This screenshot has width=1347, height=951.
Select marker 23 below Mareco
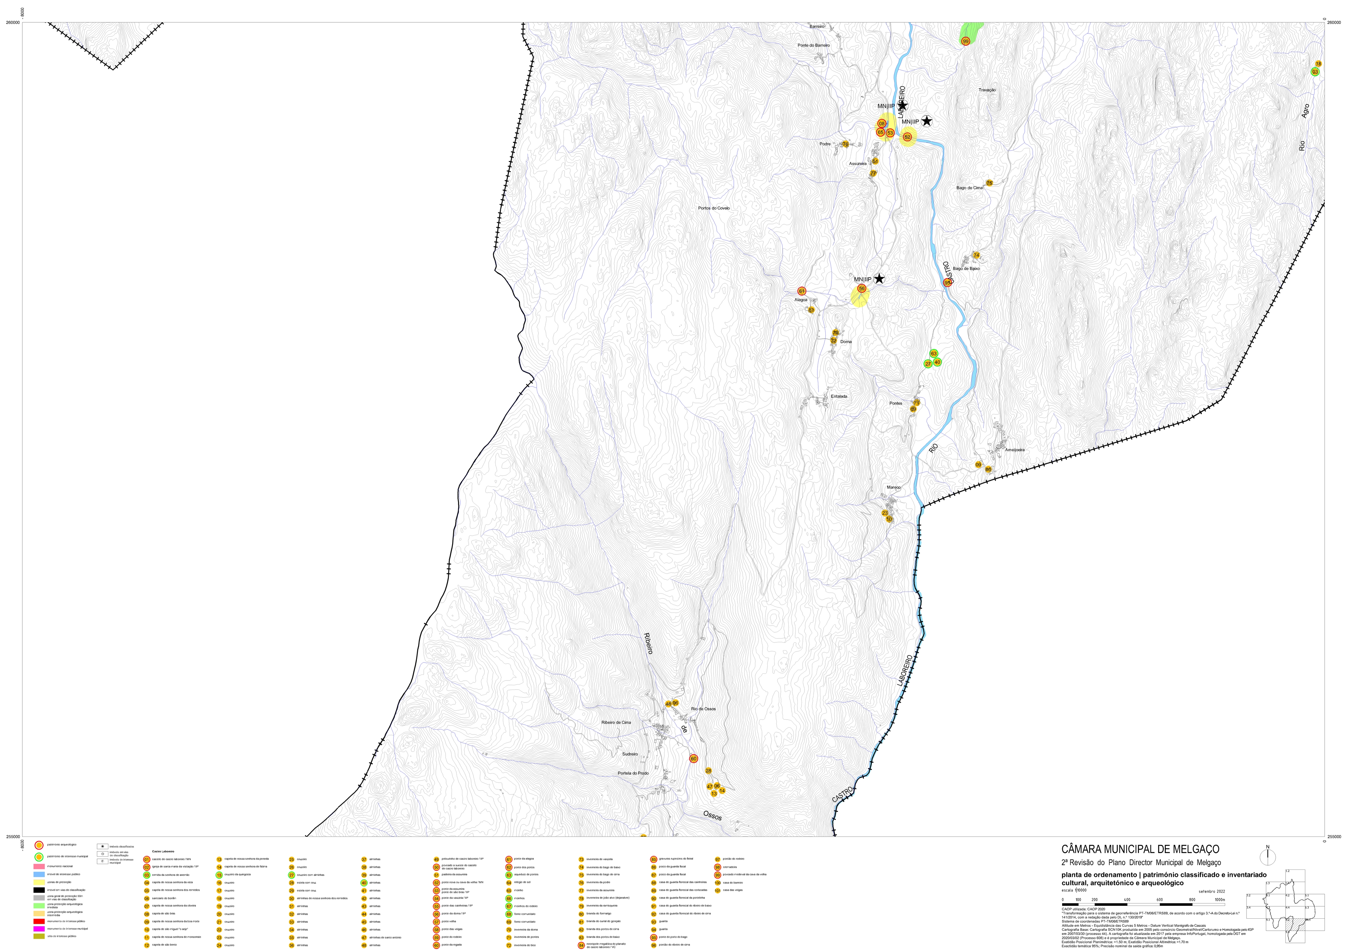pyautogui.click(x=885, y=513)
